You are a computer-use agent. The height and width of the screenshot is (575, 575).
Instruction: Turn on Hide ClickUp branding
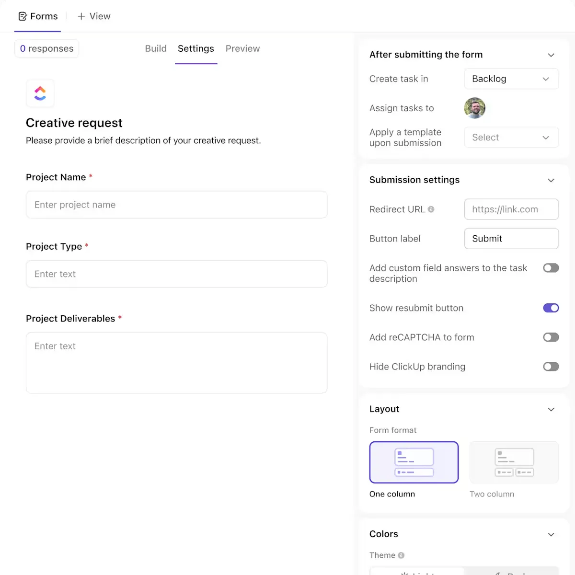(551, 367)
